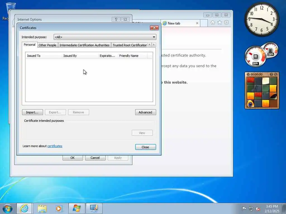Click the network tray icon
The image size is (286, 214).
251,209
